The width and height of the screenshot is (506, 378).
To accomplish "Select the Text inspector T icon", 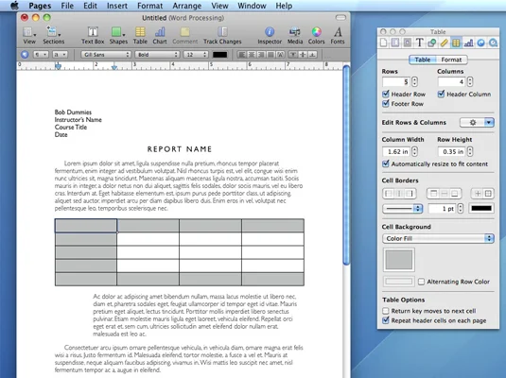I will click(x=420, y=43).
